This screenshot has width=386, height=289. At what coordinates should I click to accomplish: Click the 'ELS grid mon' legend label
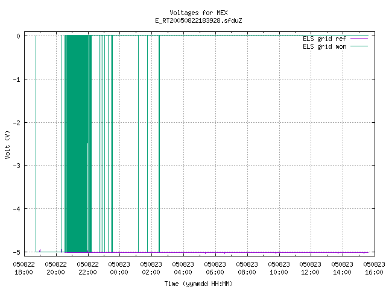(324, 46)
